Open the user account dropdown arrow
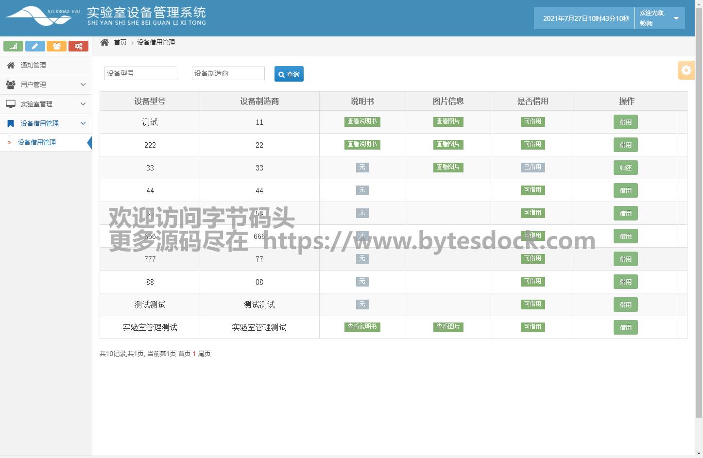The width and height of the screenshot is (703, 458). [x=676, y=18]
